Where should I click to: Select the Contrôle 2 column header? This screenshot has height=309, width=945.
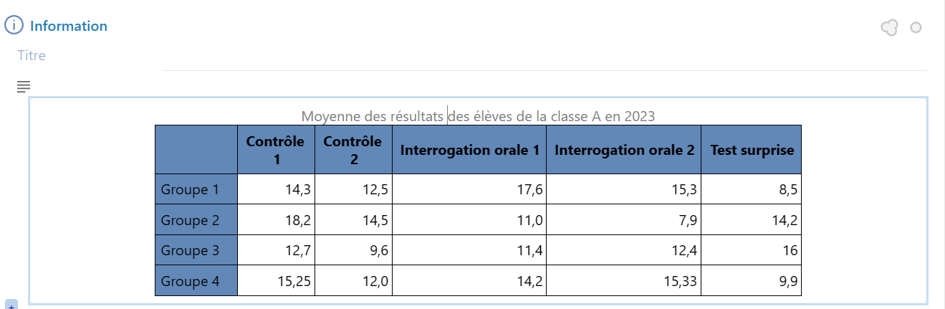pos(353,150)
